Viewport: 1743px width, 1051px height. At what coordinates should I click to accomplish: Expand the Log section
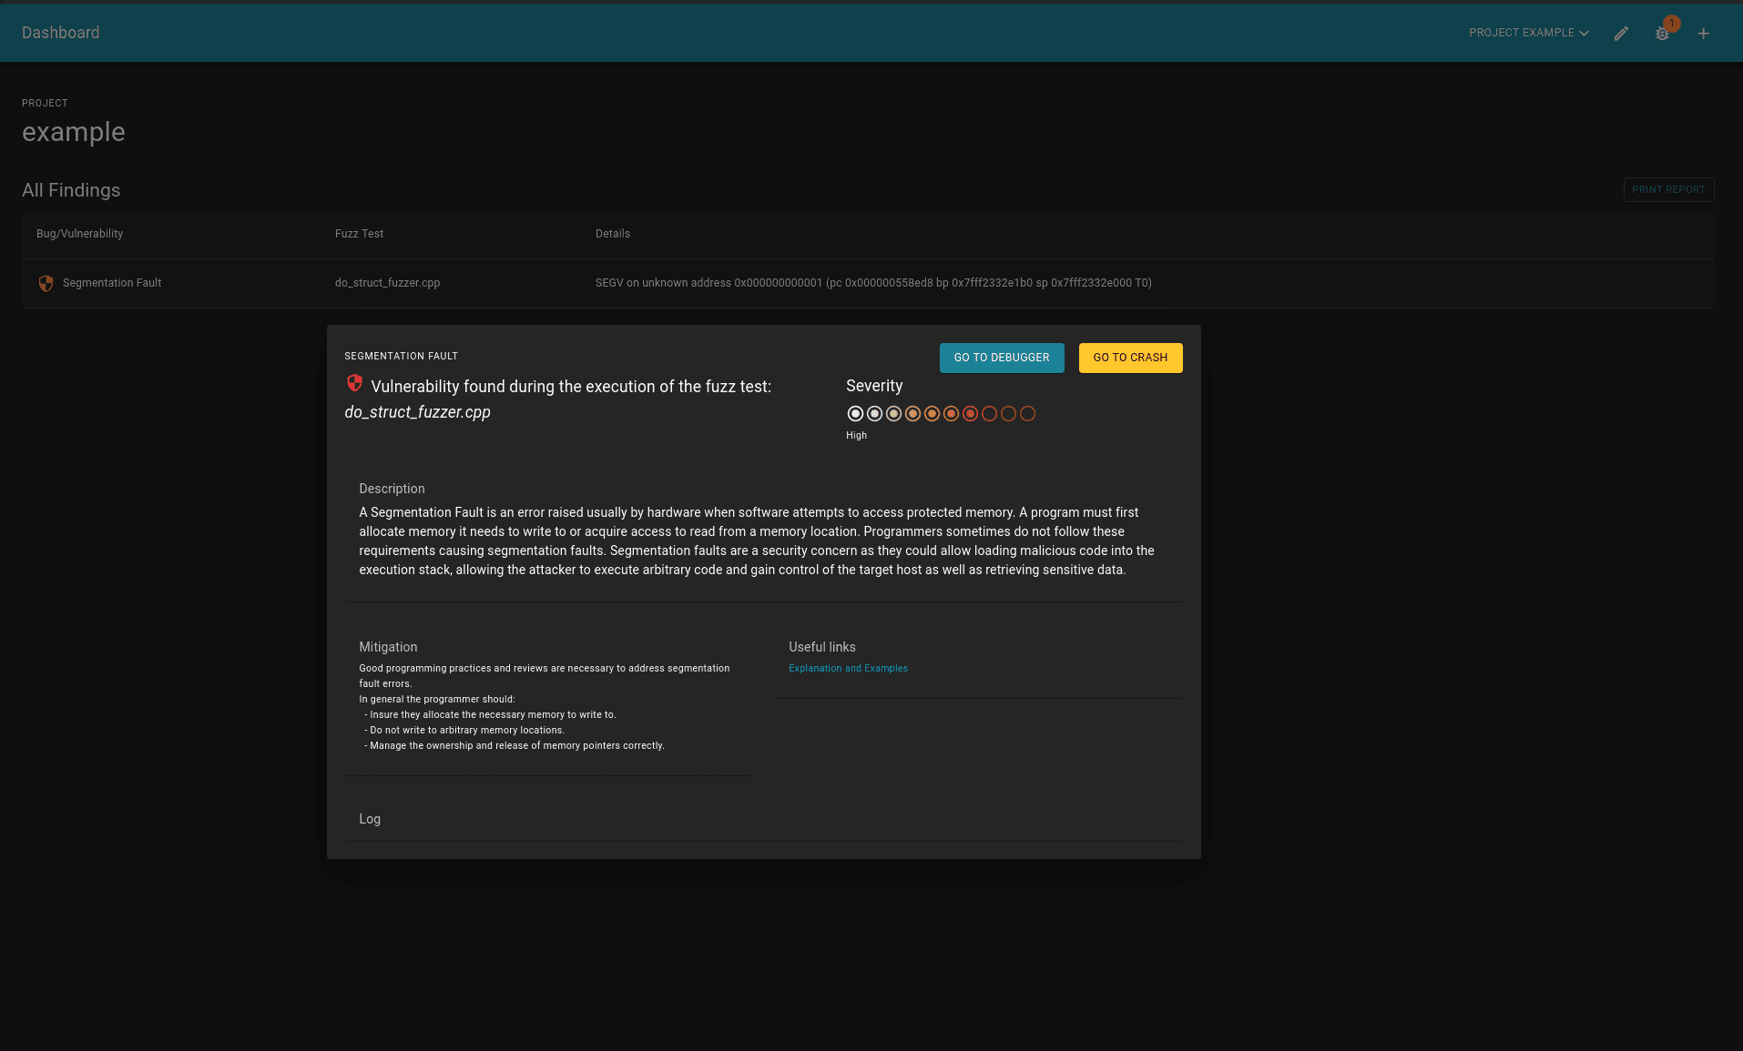click(x=370, y=819)
